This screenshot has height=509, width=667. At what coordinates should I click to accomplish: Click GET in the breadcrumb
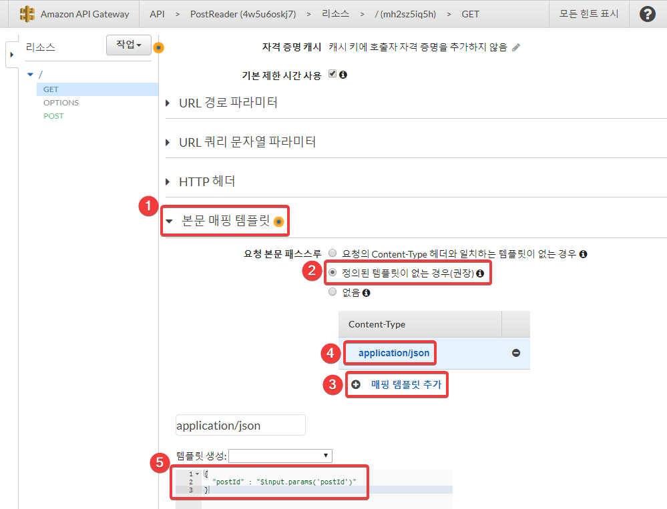coord(470,14)
